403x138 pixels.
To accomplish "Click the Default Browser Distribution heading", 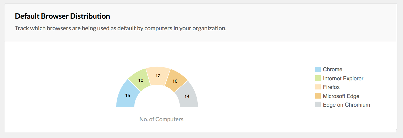I will click(62, 16).
